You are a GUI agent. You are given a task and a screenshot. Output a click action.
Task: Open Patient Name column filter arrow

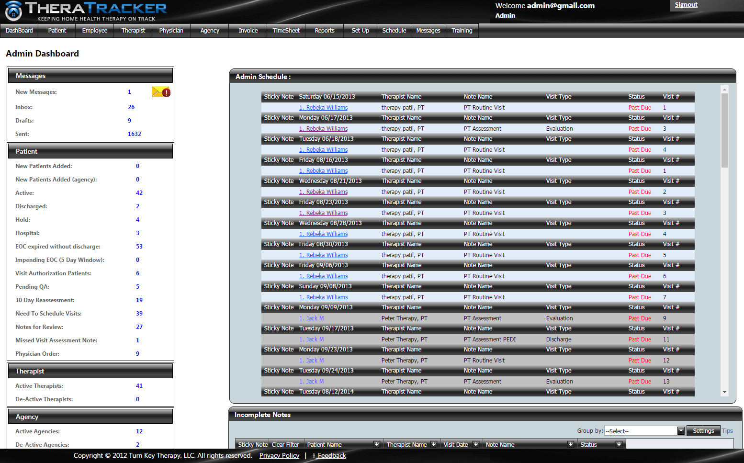[x=377, y=444]
